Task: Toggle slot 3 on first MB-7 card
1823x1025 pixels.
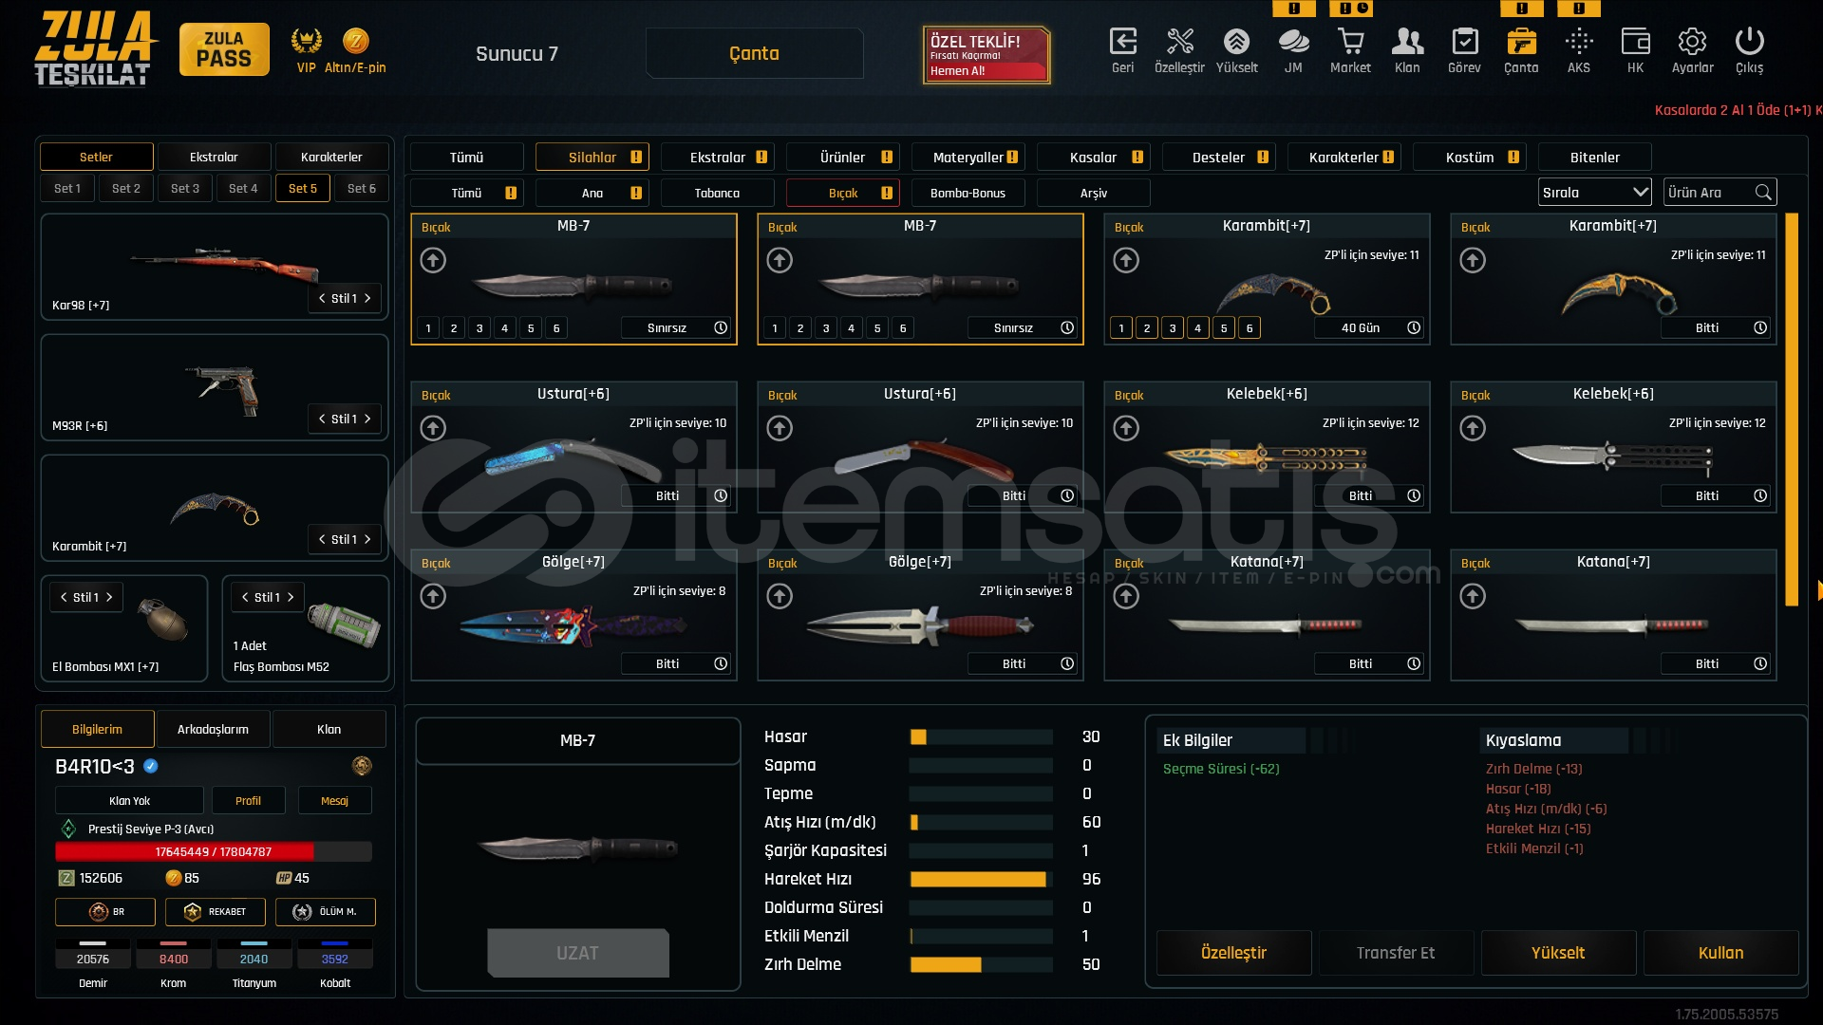Action: (x=479, y=328)
